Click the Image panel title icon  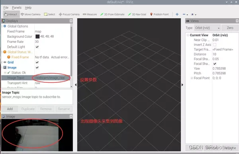pos(4,117)
